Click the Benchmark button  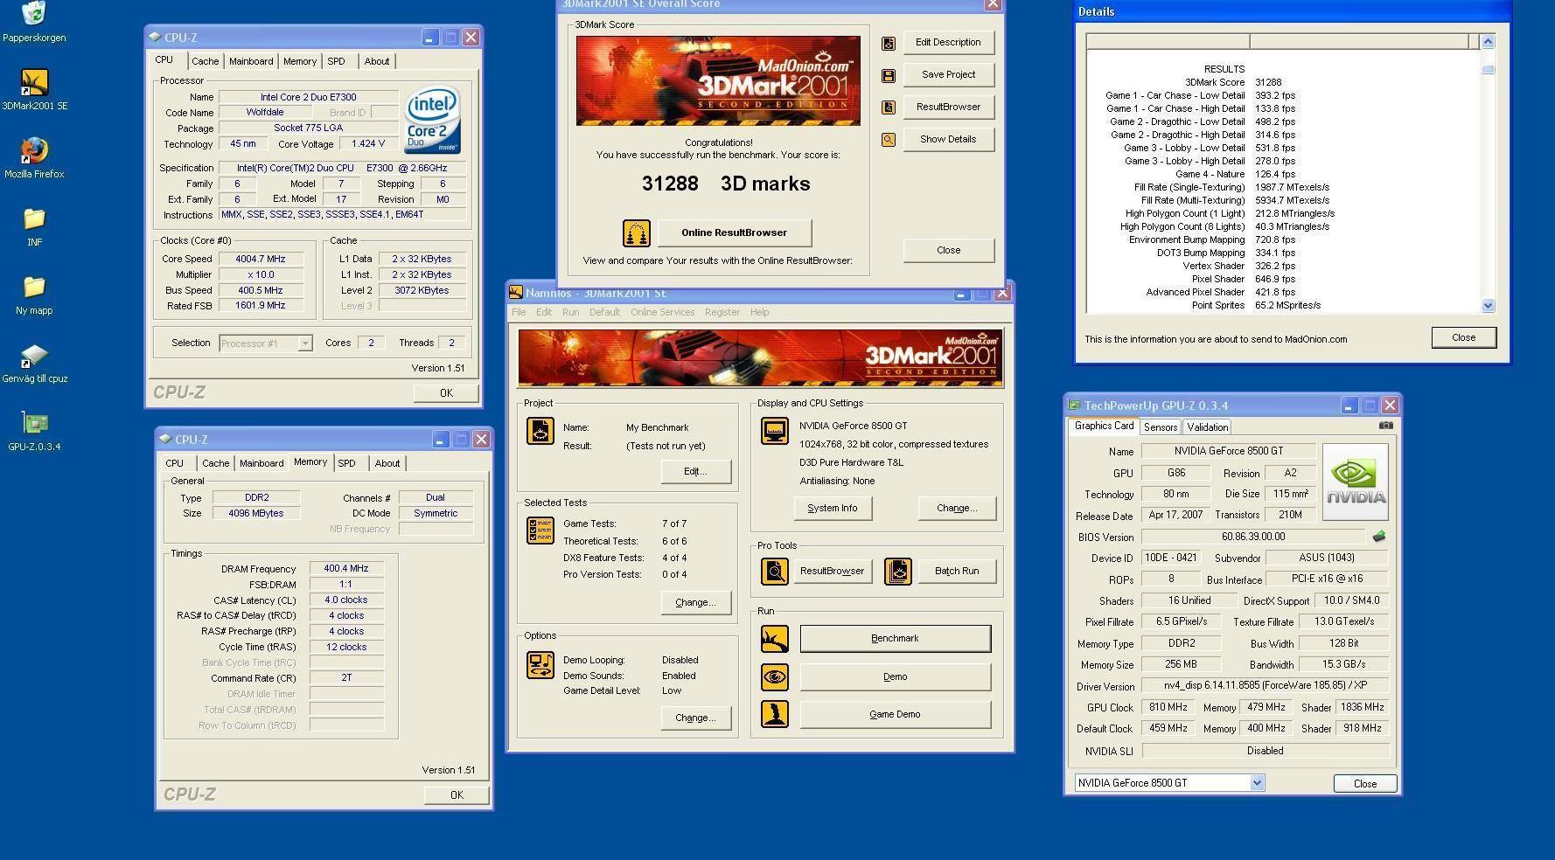coord(896,638)
